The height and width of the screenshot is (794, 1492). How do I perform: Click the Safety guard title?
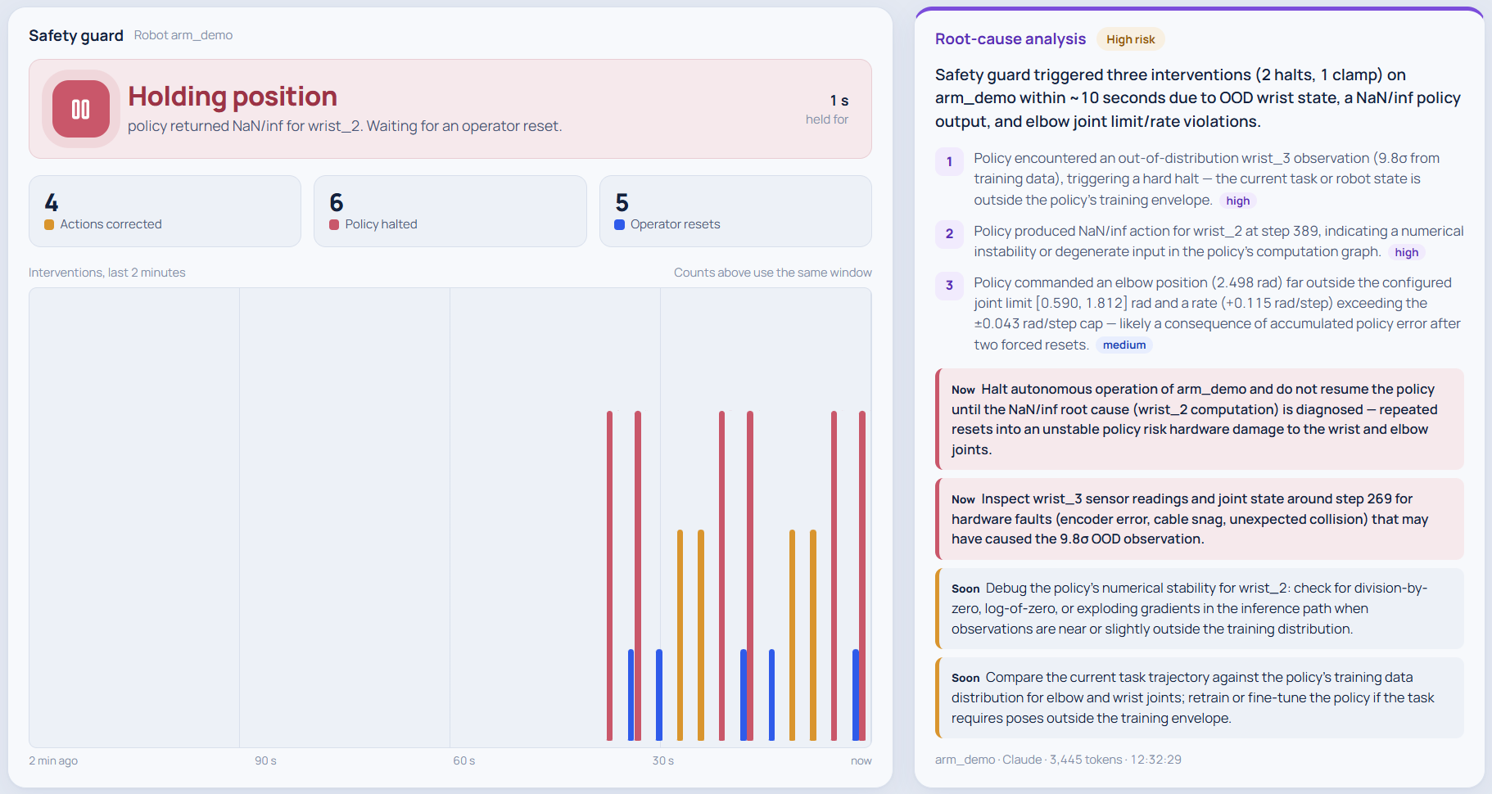pyautogui.click(x=76, y=35)
